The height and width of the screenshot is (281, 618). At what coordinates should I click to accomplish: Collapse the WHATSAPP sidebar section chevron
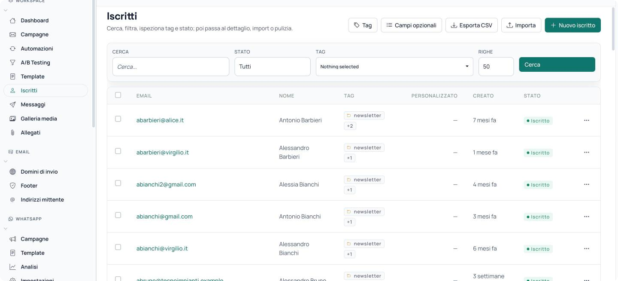pyautogui.click(x=6, y=229)
